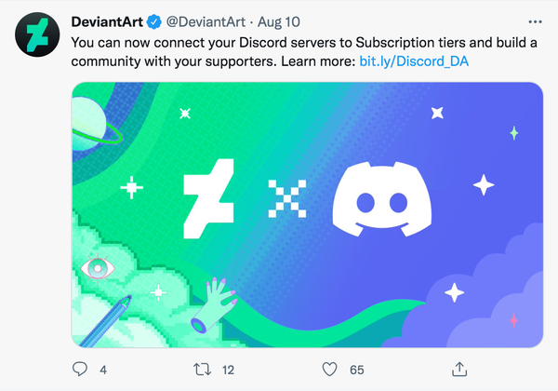Like the tweet with the heart icon
This screenshot has width=558, height=391.
pos(327,370)
